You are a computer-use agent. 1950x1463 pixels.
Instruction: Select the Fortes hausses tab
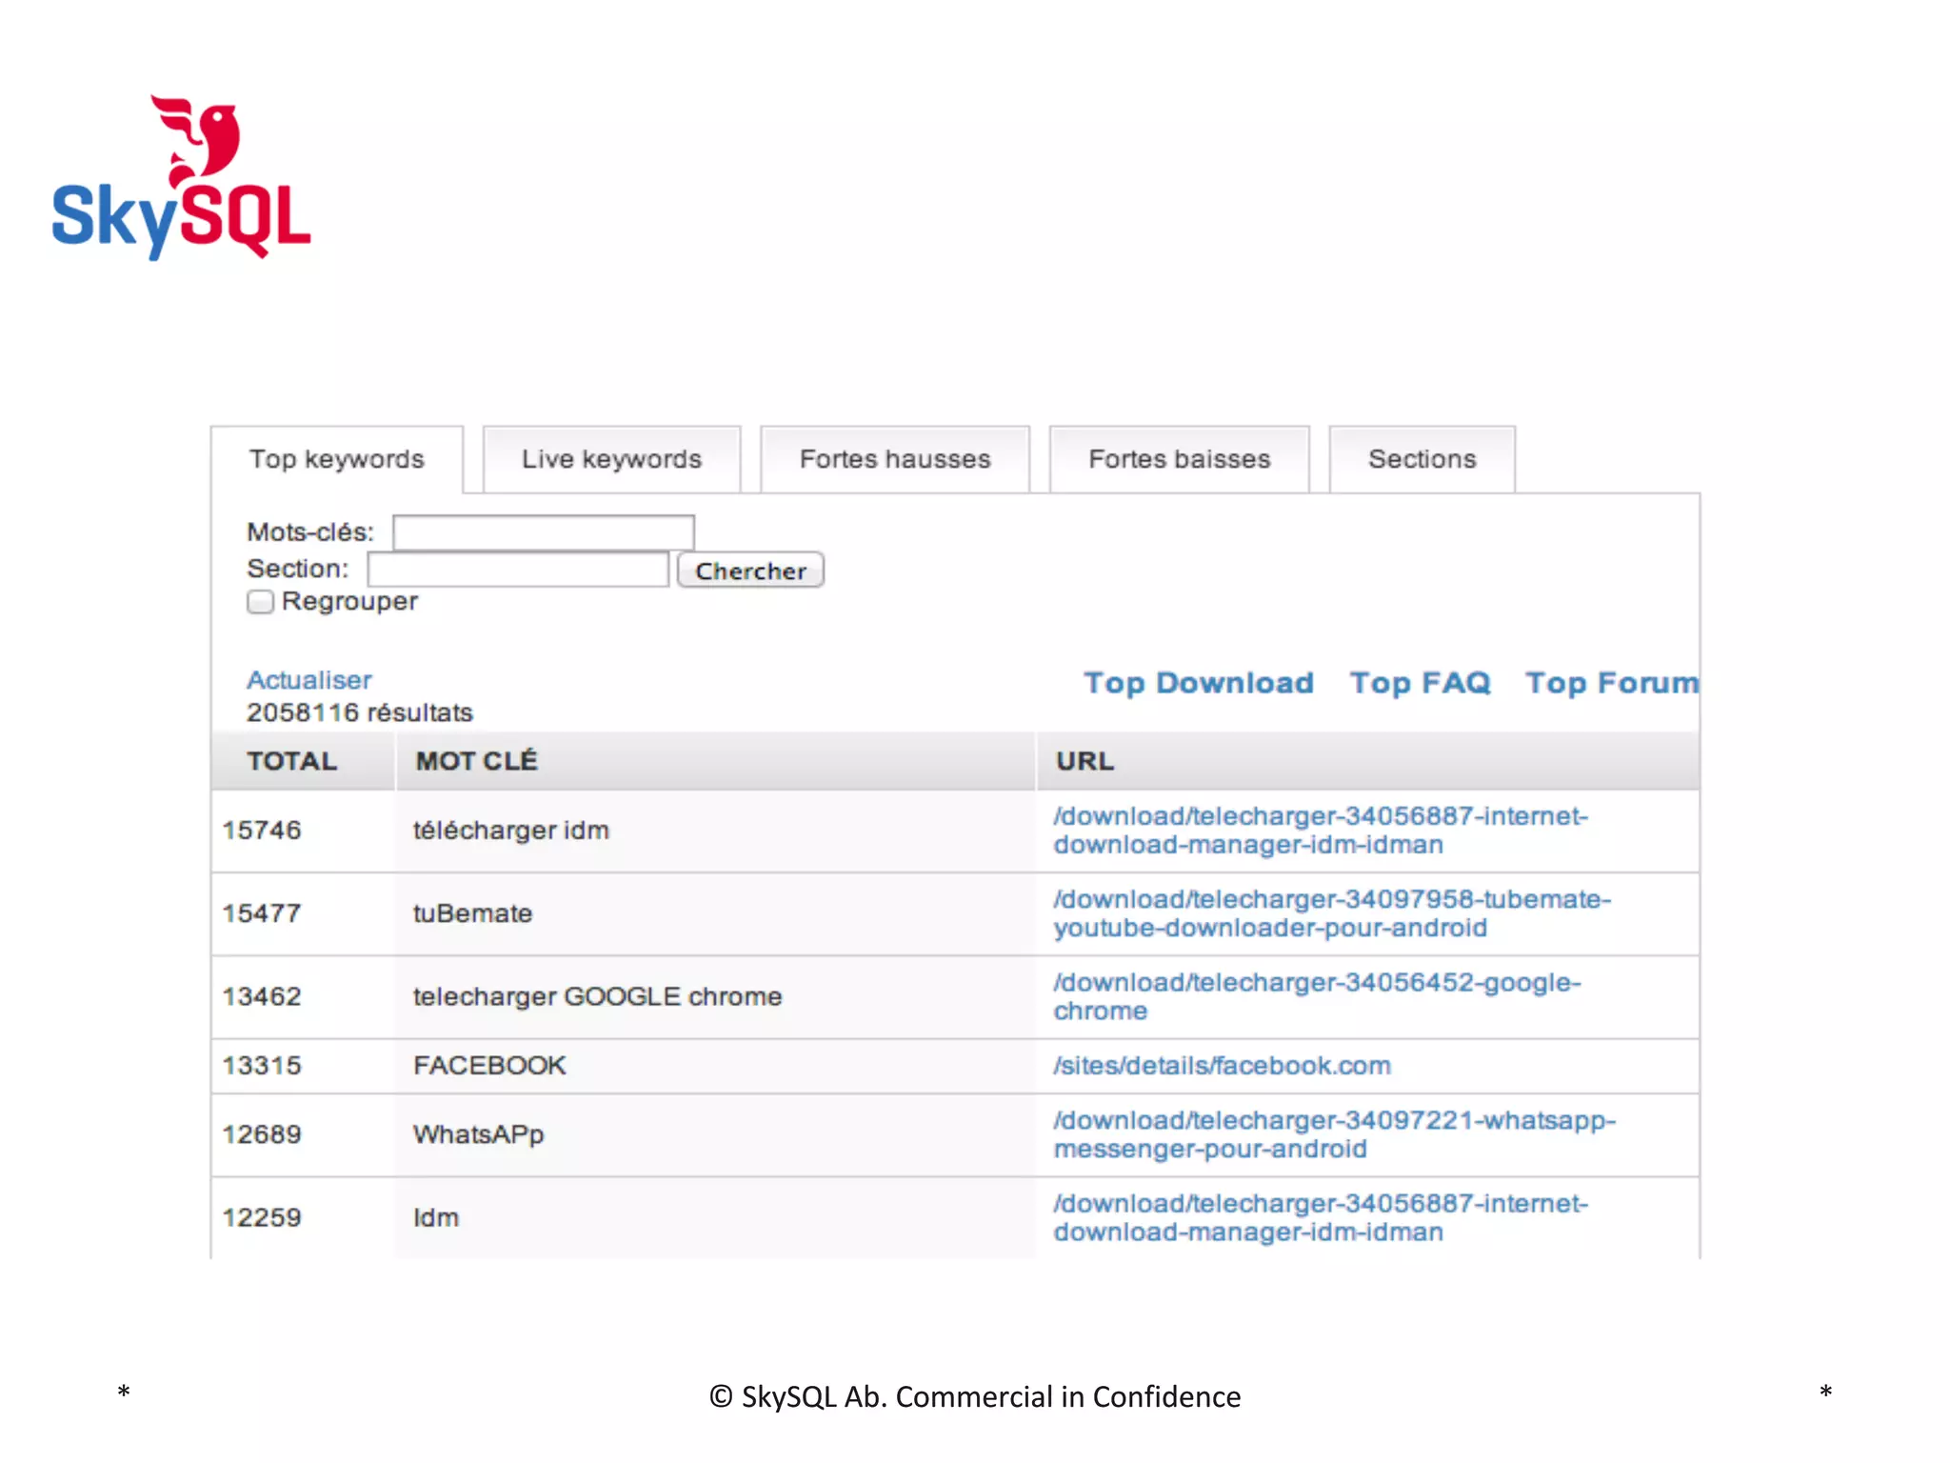[x=894, y=459]
